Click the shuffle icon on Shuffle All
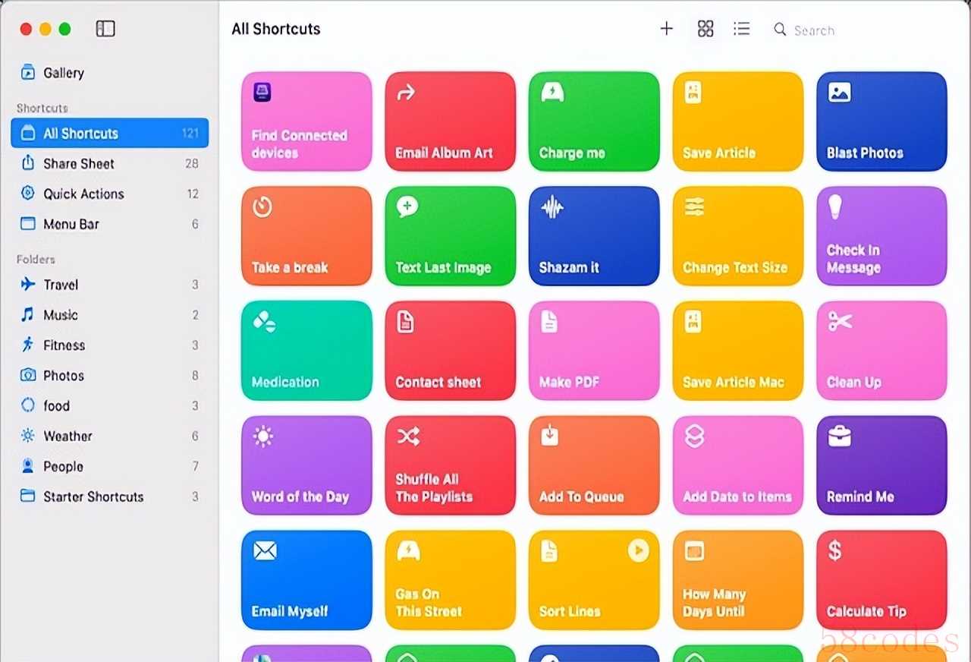Screen dimensions: 971x662 (x=407, y=436)
